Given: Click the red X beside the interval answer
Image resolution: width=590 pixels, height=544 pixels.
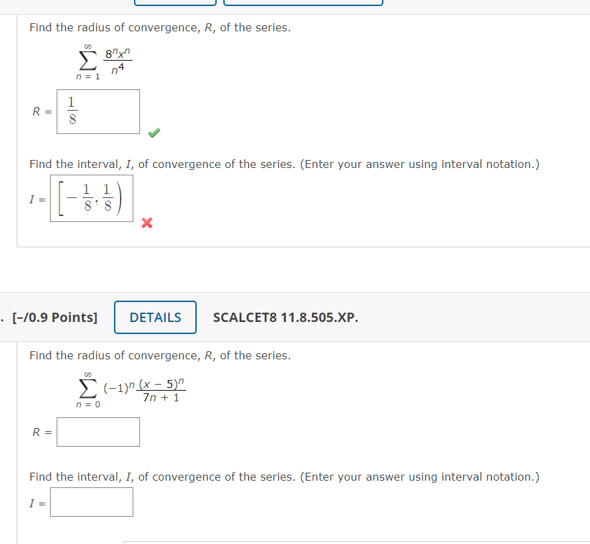Looking at the screenshot, I should (147, 223).
